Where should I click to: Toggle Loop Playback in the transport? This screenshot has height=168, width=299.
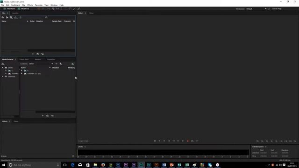click(192, 141)
